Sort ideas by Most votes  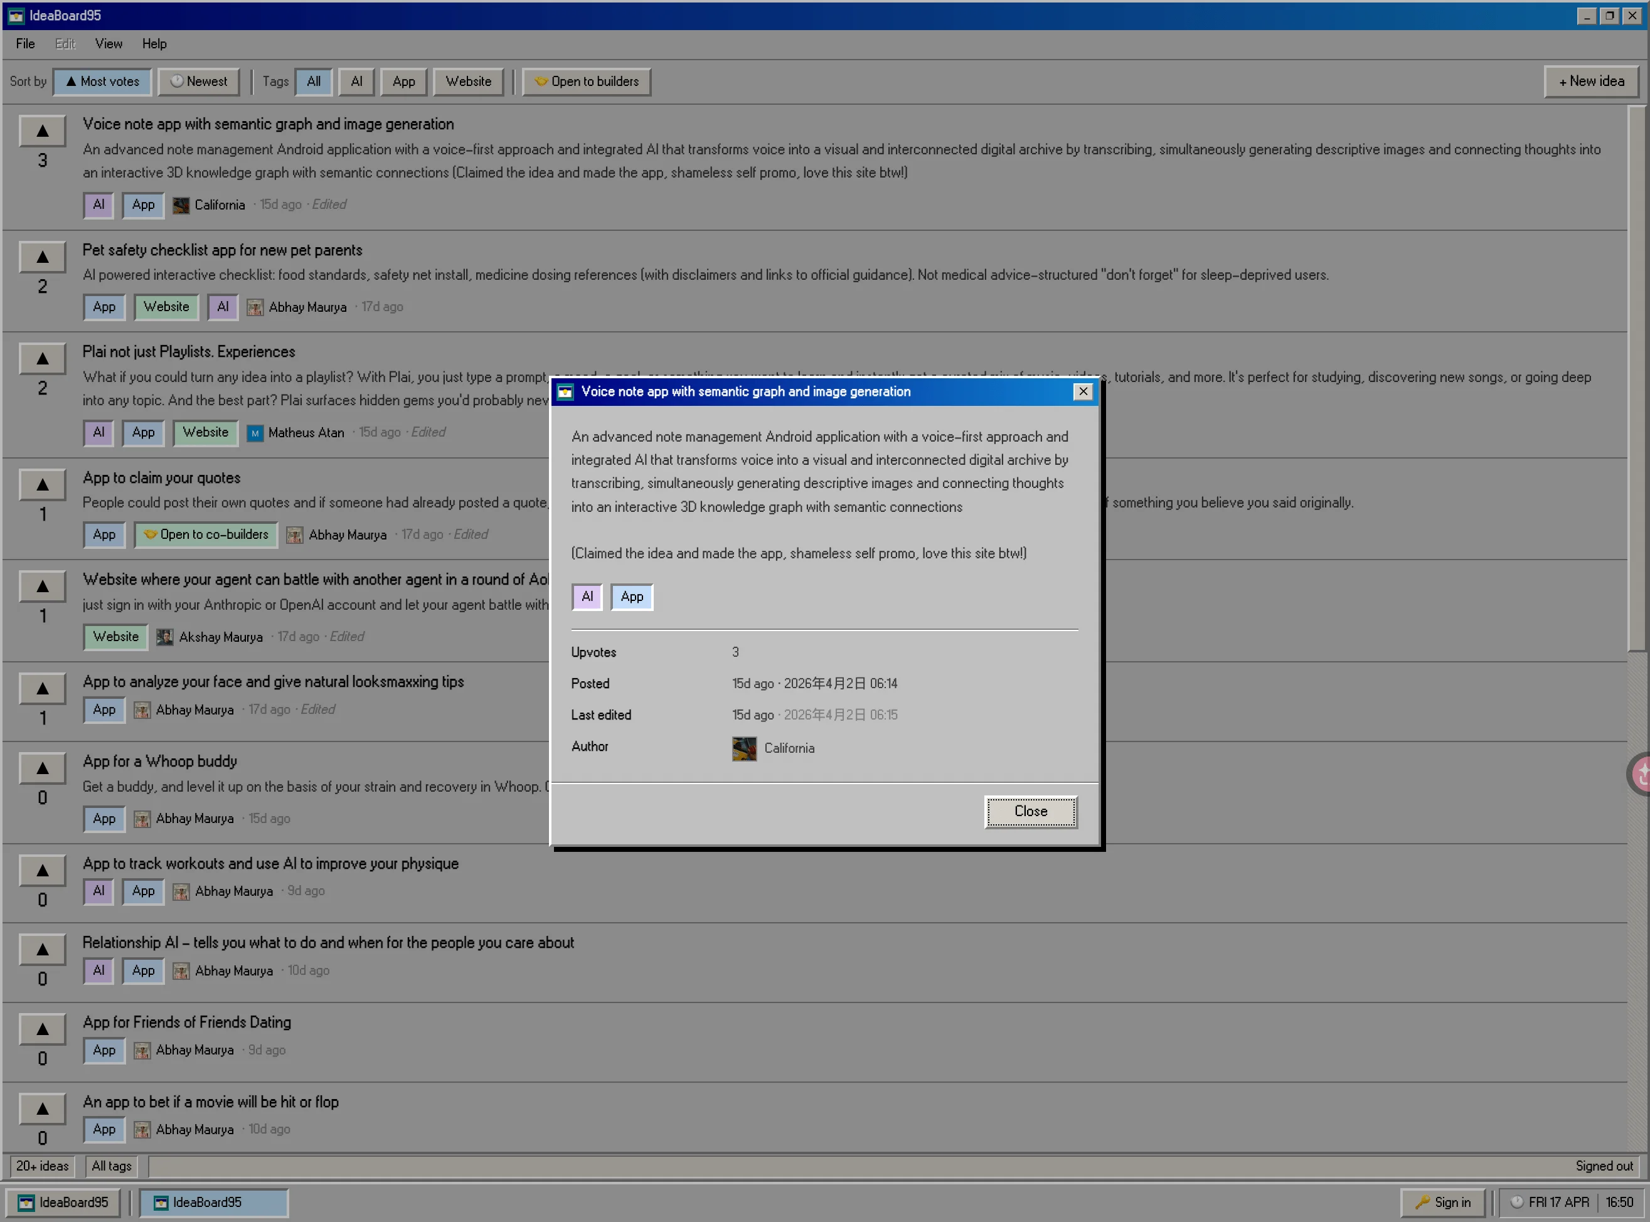click(x=102, y=82)
